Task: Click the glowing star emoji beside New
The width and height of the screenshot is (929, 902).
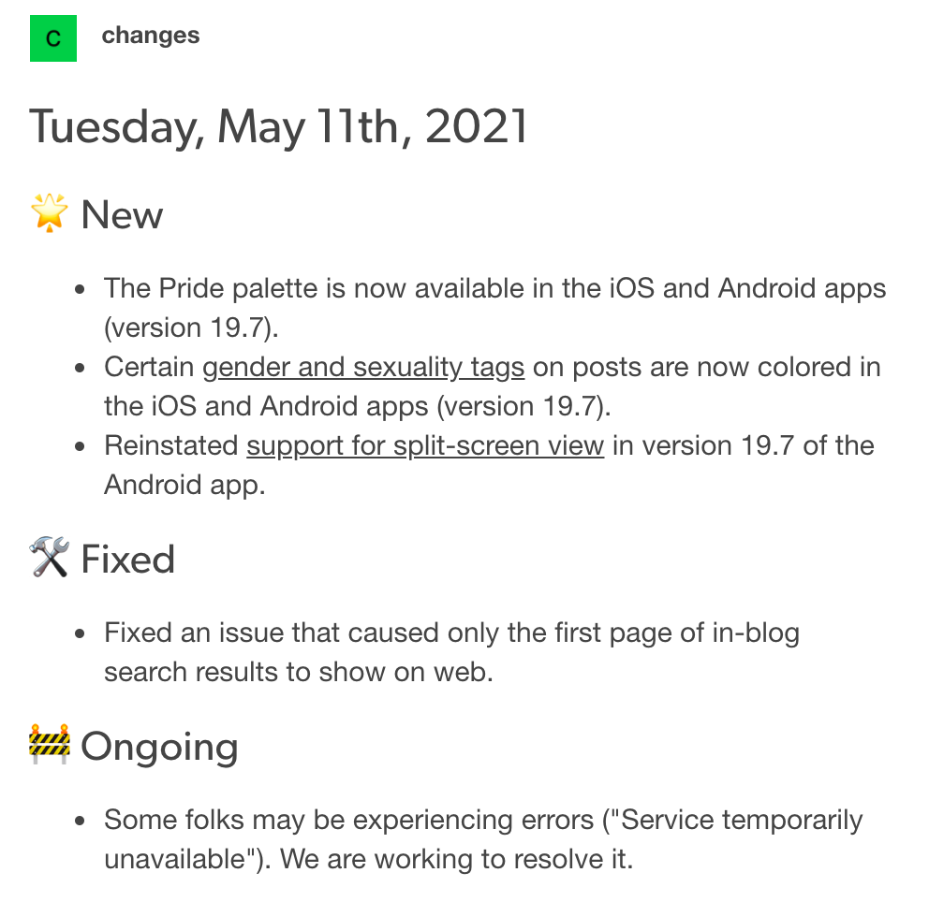Action: (x=49, y=212)
